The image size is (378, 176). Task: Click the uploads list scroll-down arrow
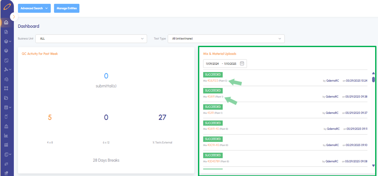click(x=374, y=165)
